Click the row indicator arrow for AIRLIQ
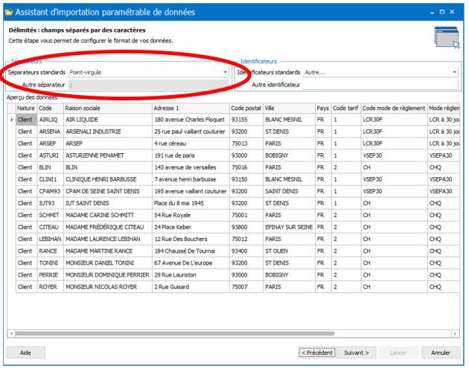 pyautogui.click(x=12, y=120)
